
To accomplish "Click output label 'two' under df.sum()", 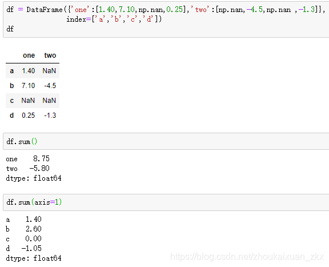I will point(12,169).
